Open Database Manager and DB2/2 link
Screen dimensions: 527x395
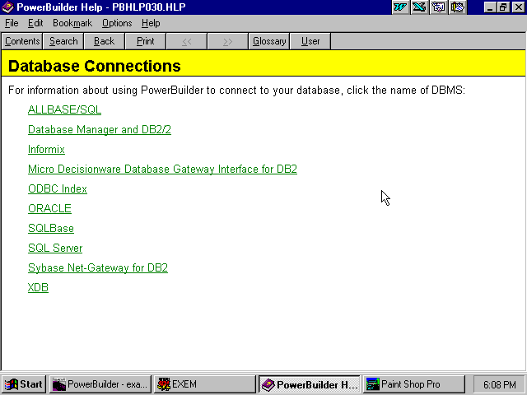(x=100, y=130)
